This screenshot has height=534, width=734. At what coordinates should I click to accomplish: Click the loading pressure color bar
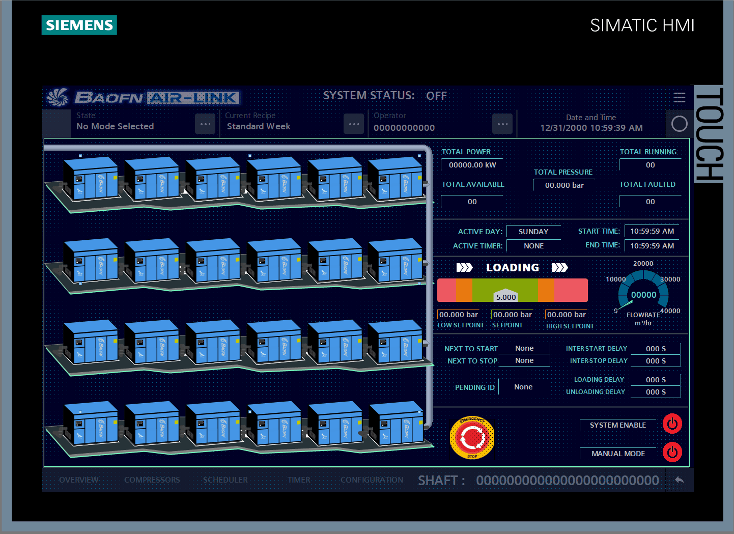513,290
